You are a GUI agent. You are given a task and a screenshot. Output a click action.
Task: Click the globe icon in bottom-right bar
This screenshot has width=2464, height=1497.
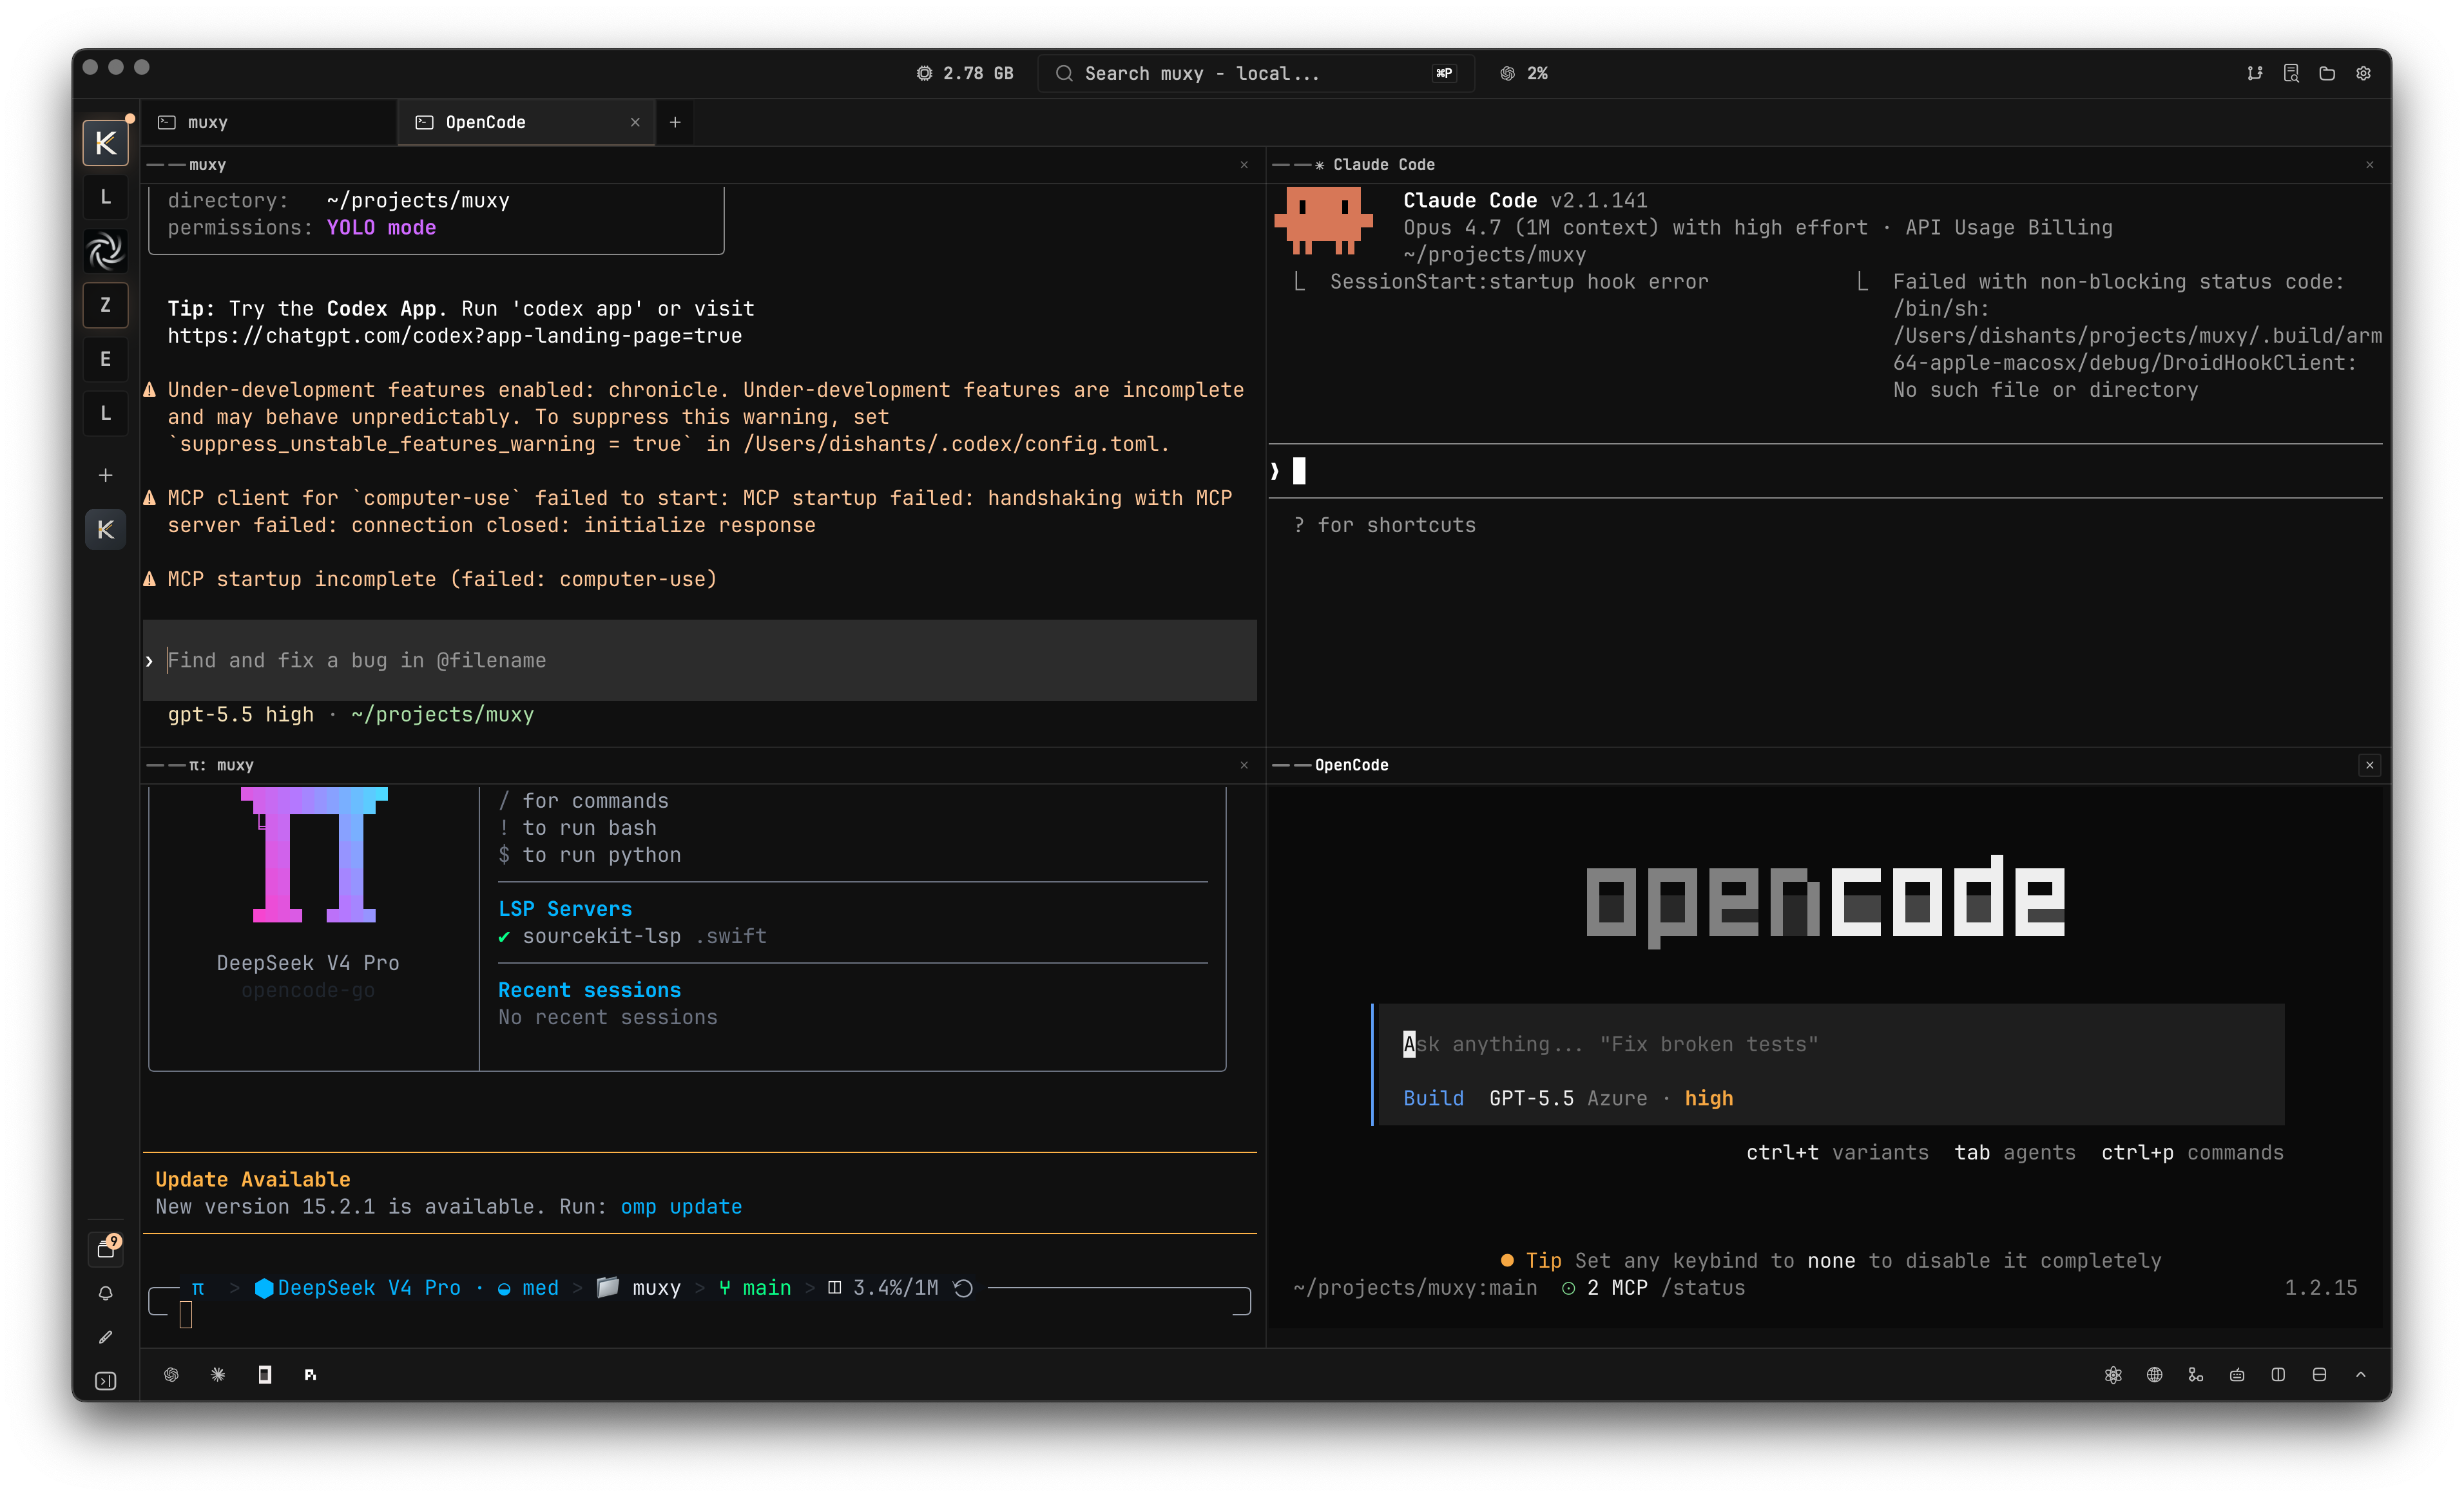tap(2155, 1375)
